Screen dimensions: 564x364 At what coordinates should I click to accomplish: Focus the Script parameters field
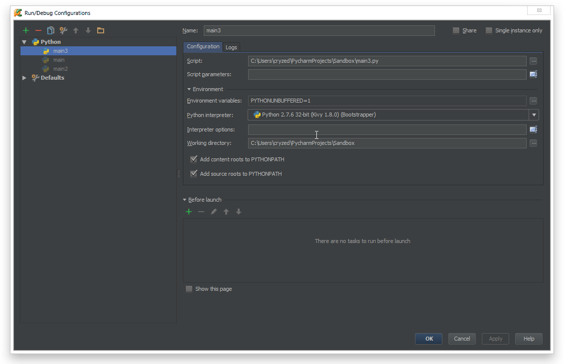387,74
